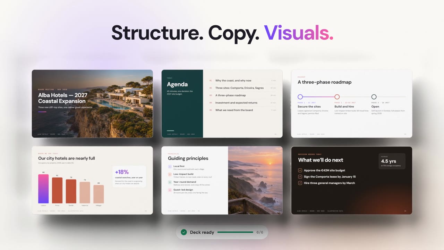Click the green deck progress bar

[x=235, y=232]
